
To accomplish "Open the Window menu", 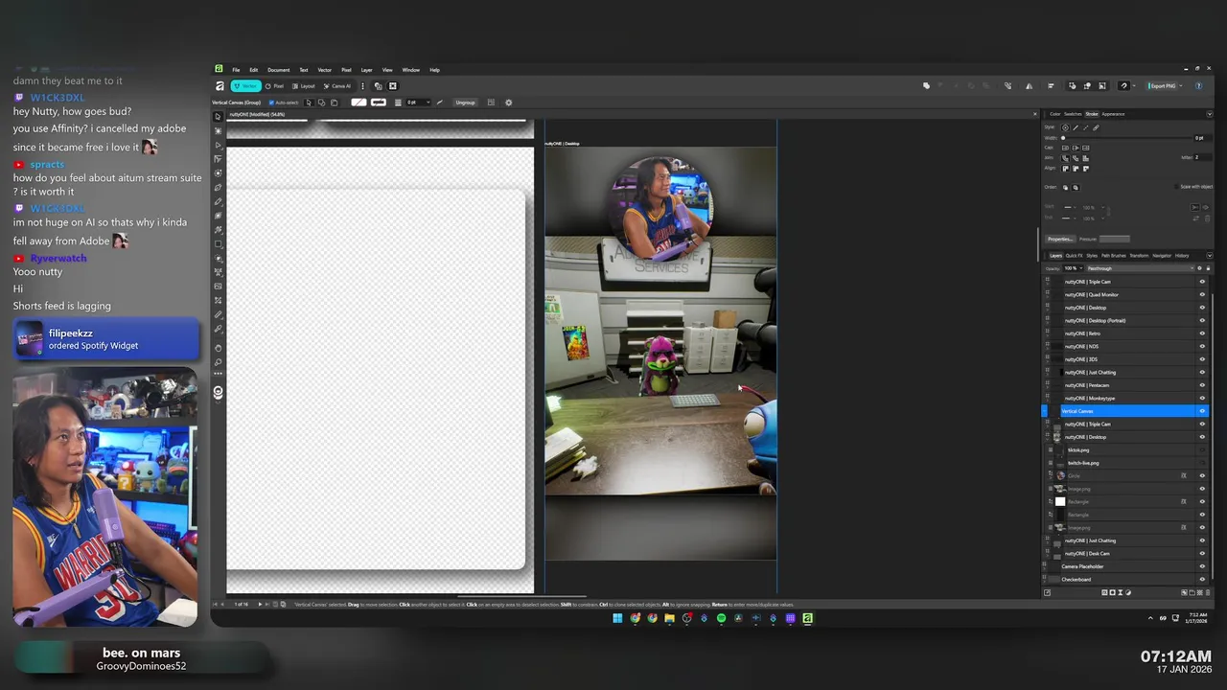I will coord(410,70).
